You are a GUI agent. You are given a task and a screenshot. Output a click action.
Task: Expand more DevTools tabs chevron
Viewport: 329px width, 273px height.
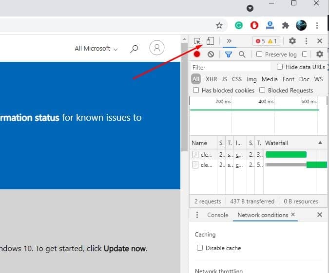pyautogui.click(x=229, y=41)
